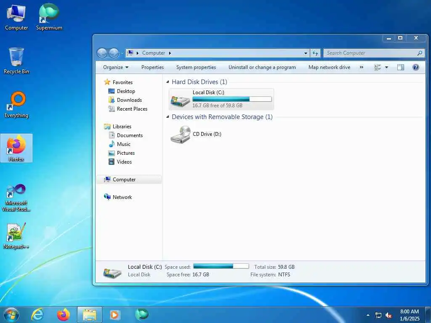The image size is (431, 323).
Task: Open Downloads under Favorites
Action: (x=129, y=100)
